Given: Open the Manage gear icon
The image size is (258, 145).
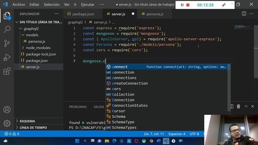Looking at the screenshot, I should click(x=7, y=123).
